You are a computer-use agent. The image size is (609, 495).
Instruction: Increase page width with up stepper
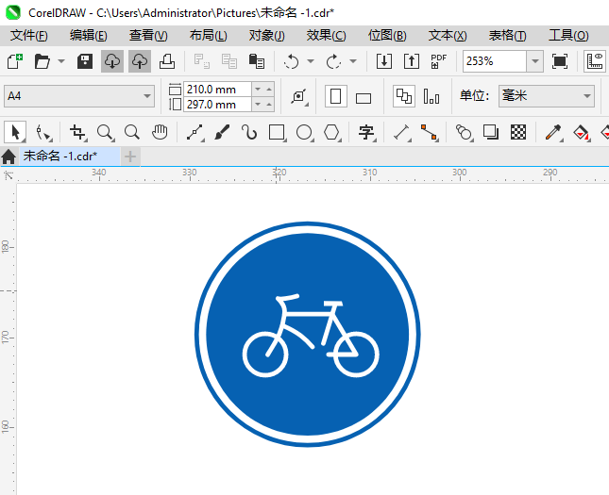point(269,90)
